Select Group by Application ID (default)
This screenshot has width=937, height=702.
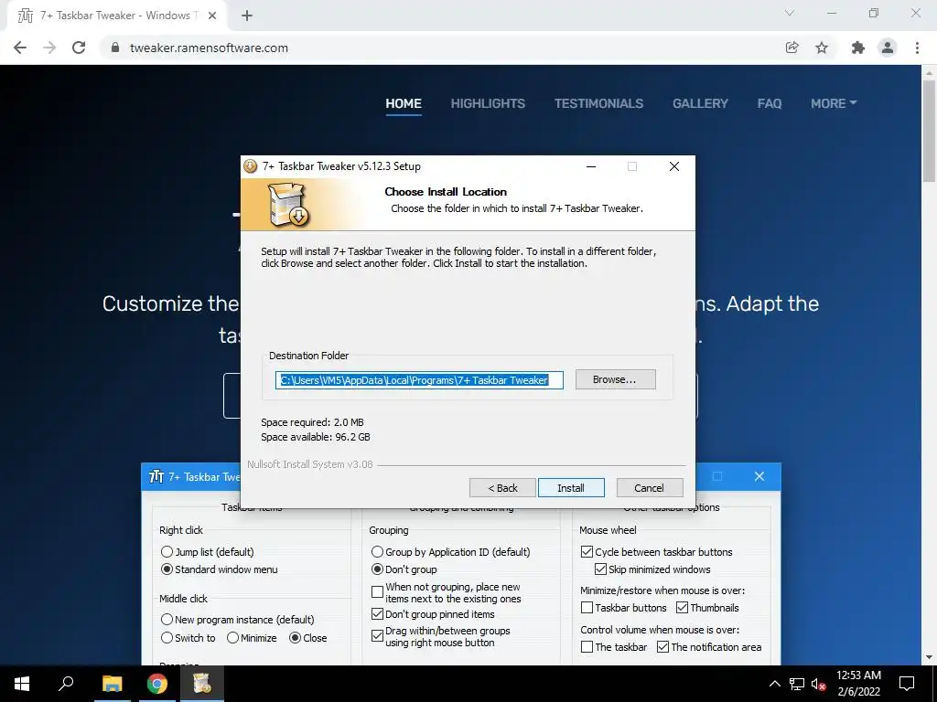pos(450,552)
